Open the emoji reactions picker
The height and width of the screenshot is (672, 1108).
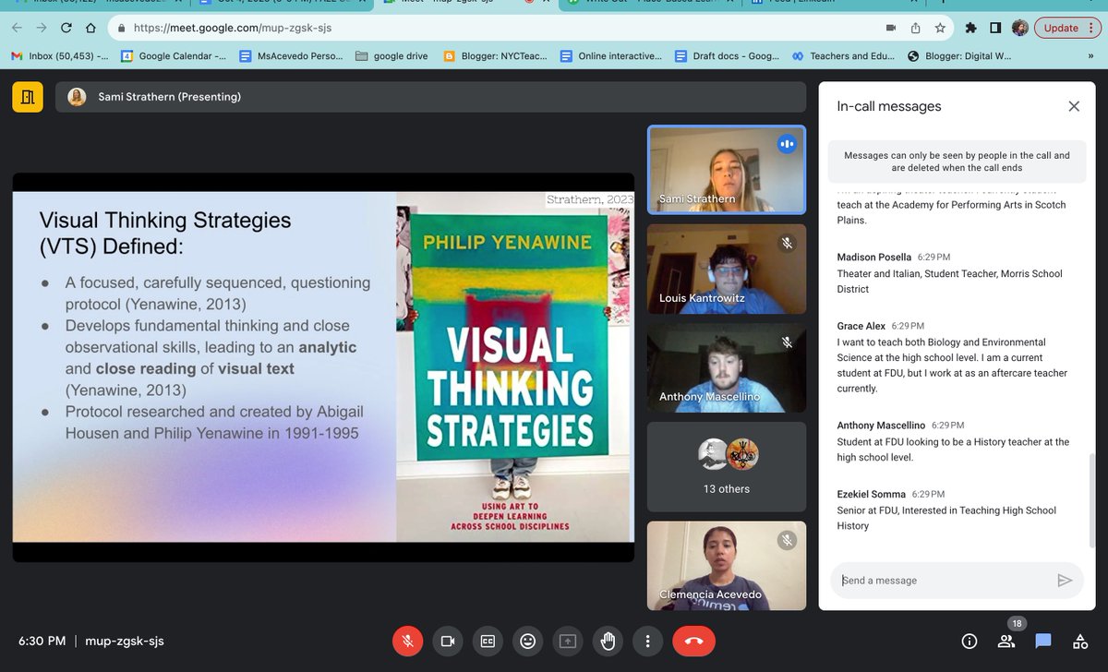tap(527, 641)
